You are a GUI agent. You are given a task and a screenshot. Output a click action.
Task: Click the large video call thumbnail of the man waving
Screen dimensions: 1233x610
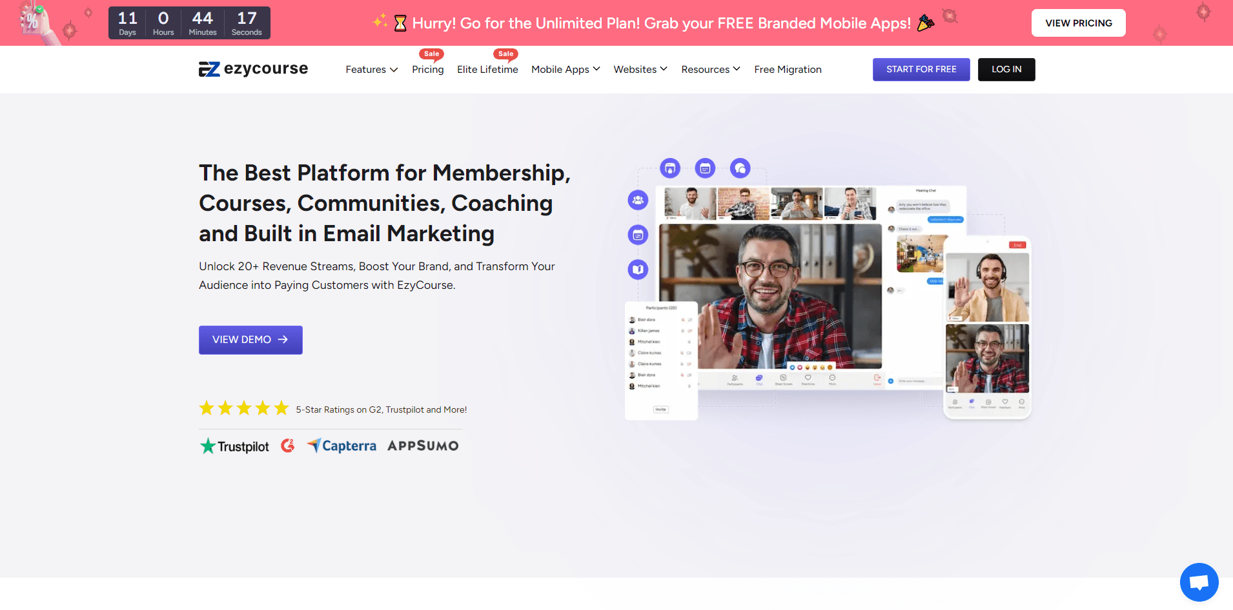point(770,297)
